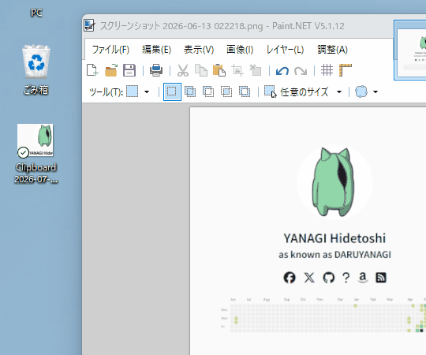Click the Paint.NET app icon in title bar
426x355 pixels.
(x=89, y=26)
